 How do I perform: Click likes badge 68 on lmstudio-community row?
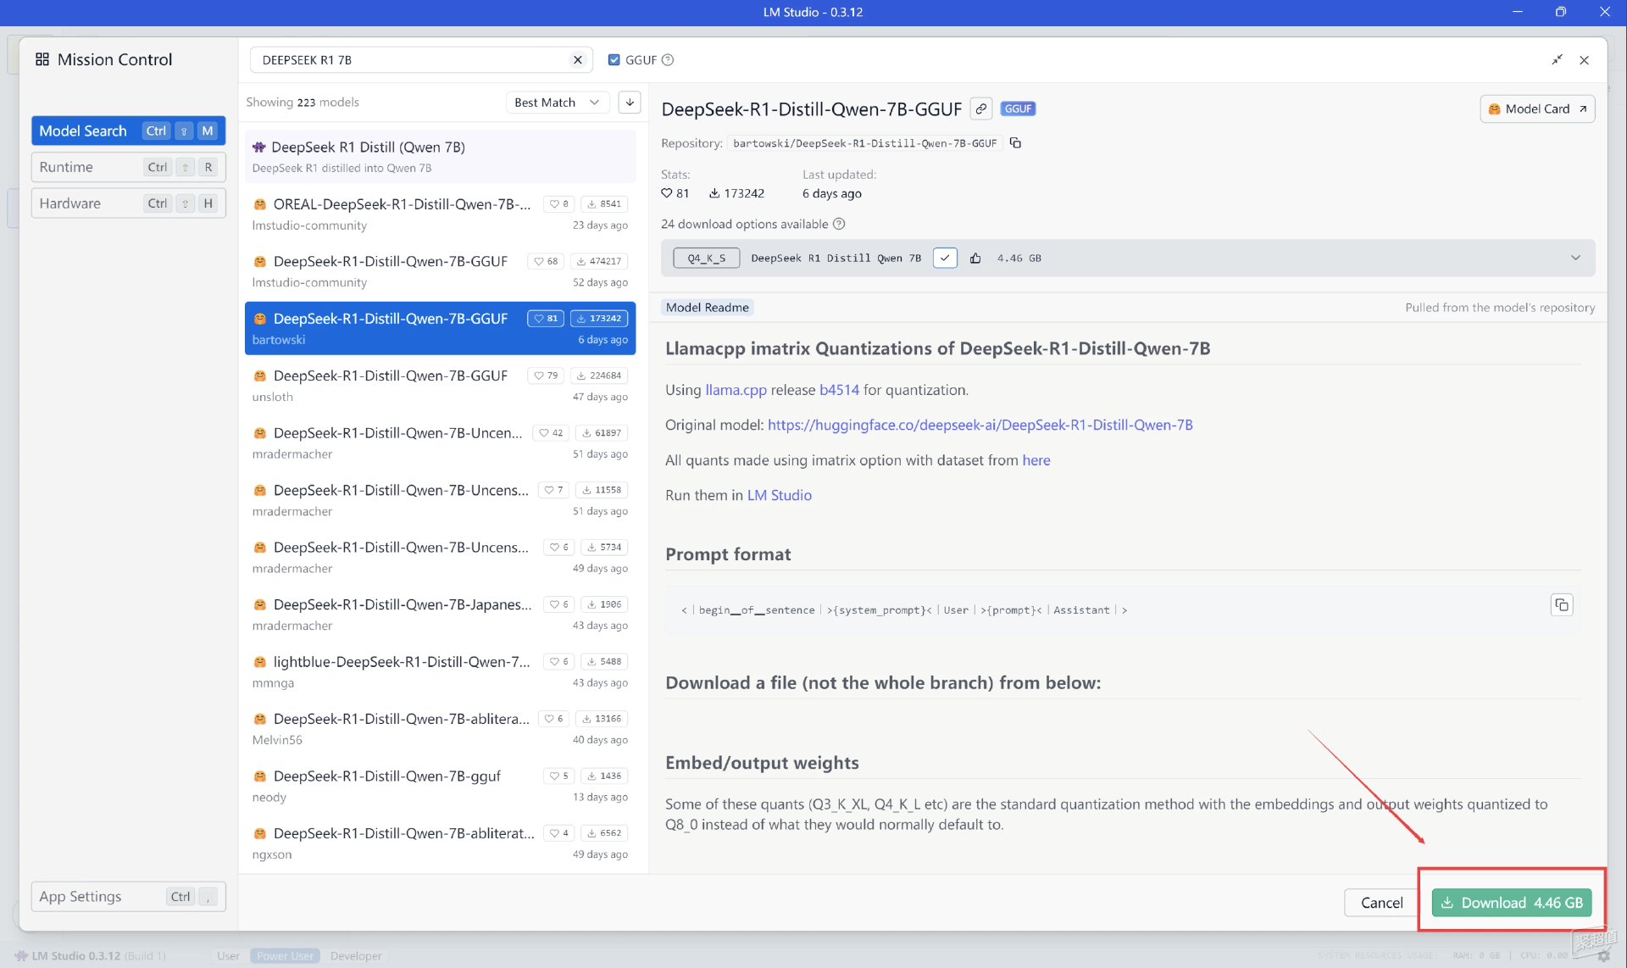pos(546,261)
